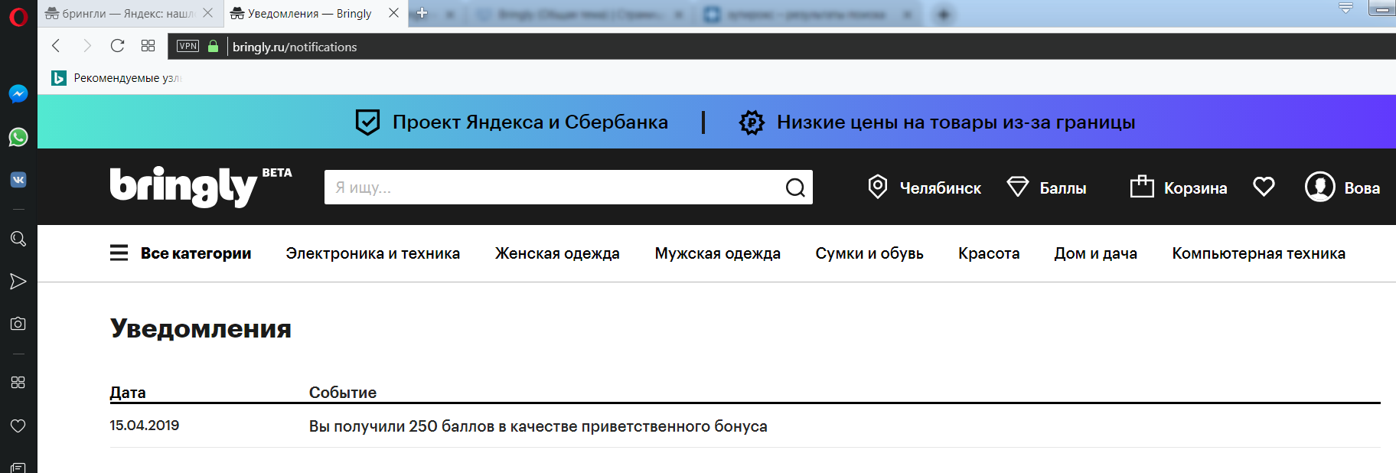This screenshot has height=473, width=1396.
Task: Open the Вова profile menu
Action: coord(1342,187)
